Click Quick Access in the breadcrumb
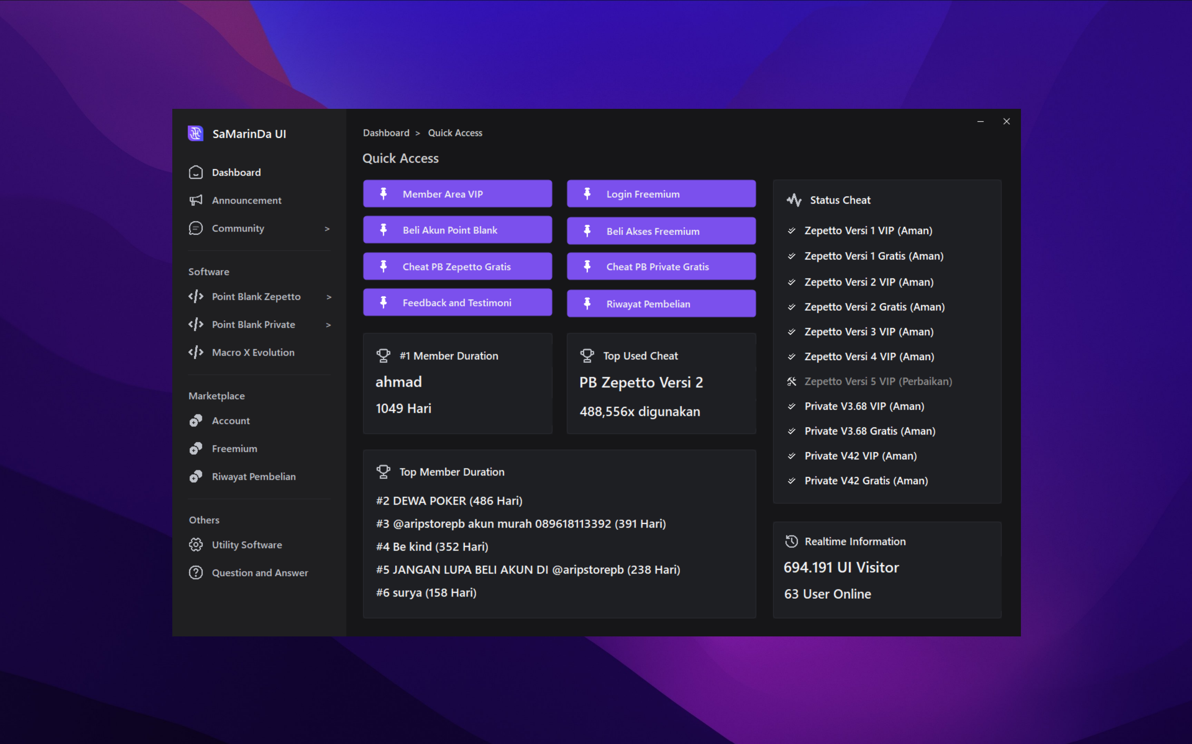Image resolution: width=1192 pixels, height=744 pixels. coord(455,132)
